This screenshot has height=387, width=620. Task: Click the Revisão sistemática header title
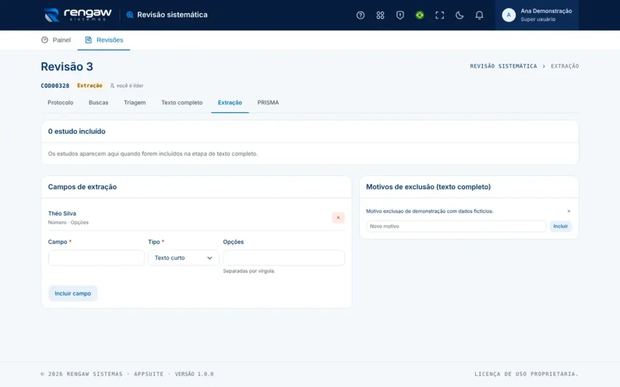(x=172, y=15)
